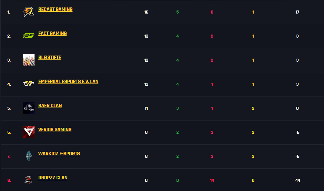Click the Emperiial Esports EVP logo
The image size is (324, 191).
(29, 84)
